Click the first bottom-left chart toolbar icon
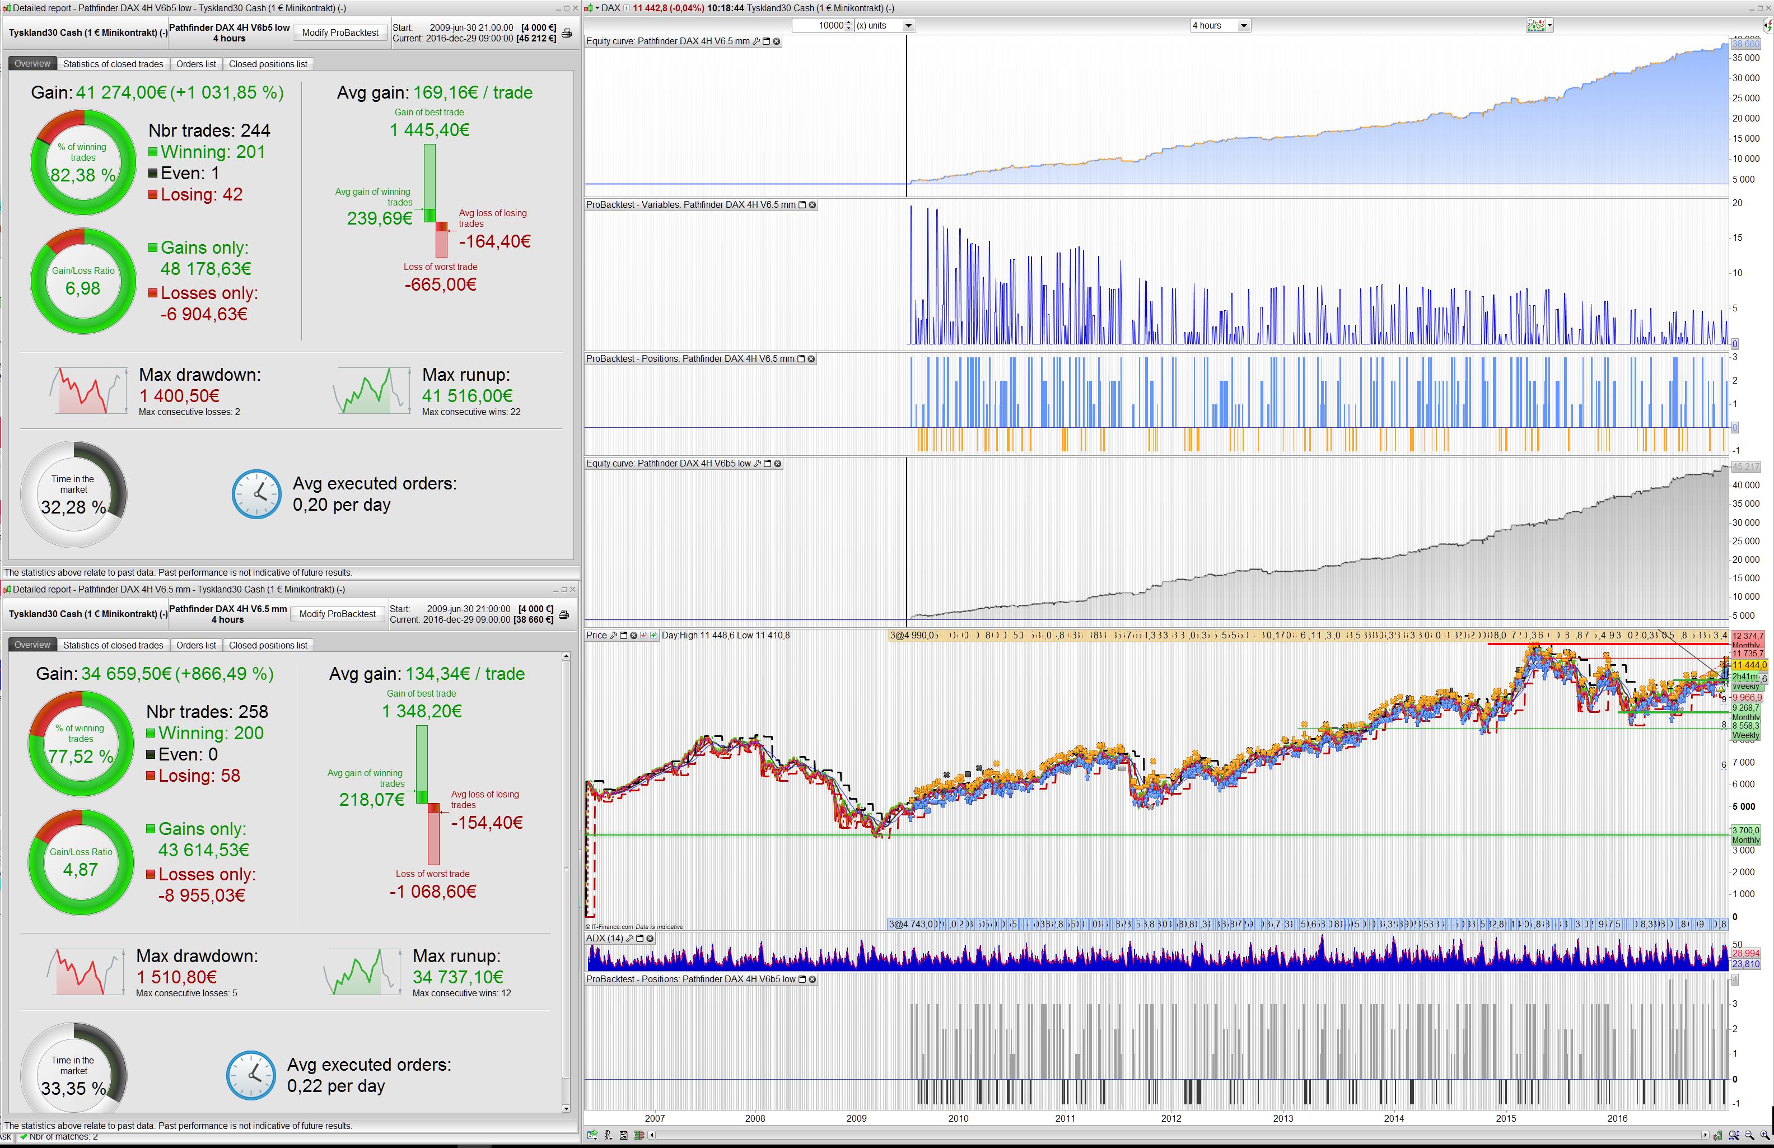1774x1148 pixels. click(x=592, y=1135)
